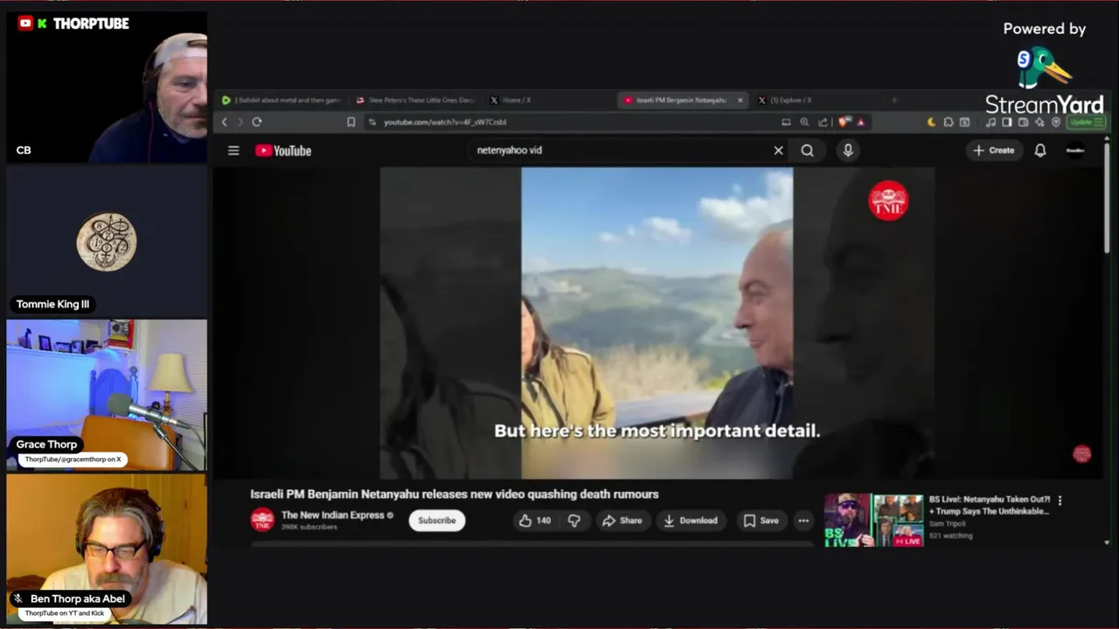The image size is (1119, 629).
Task: Click the StreamYard logo
Action: [x=1045, y=80]
